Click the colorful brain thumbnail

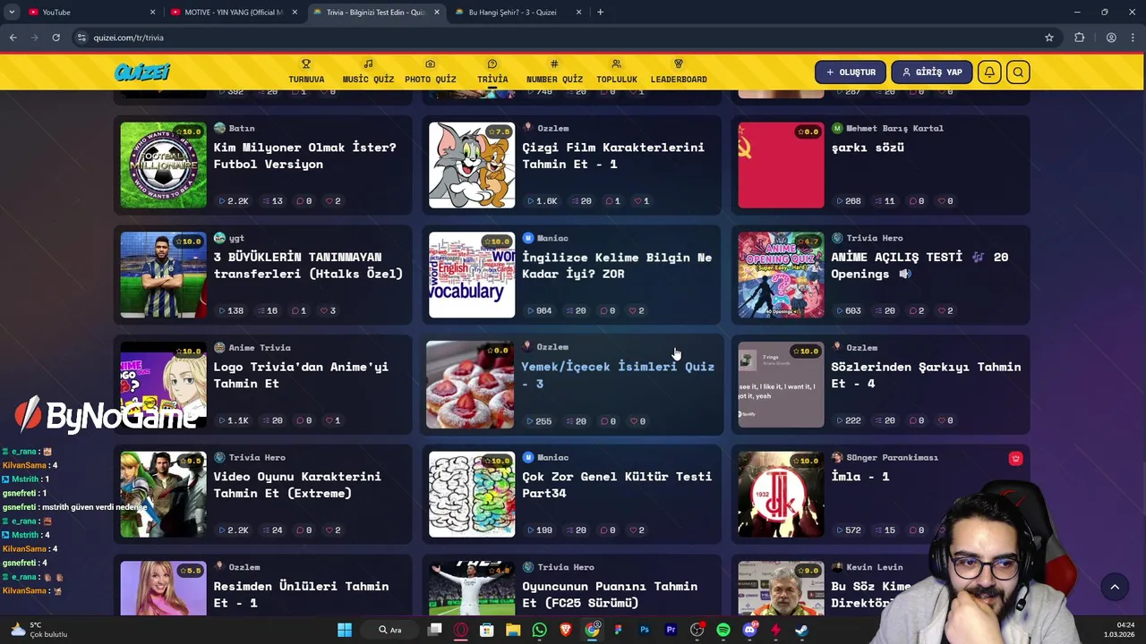point(472,495)
